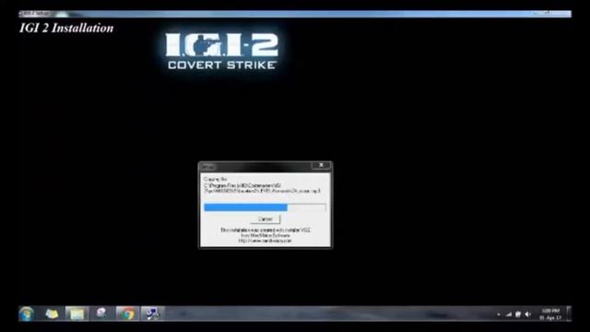This screenshot has width=590, height=332.
Task: Cancel the file copy in the setup dialog
Action: (265, 219)
